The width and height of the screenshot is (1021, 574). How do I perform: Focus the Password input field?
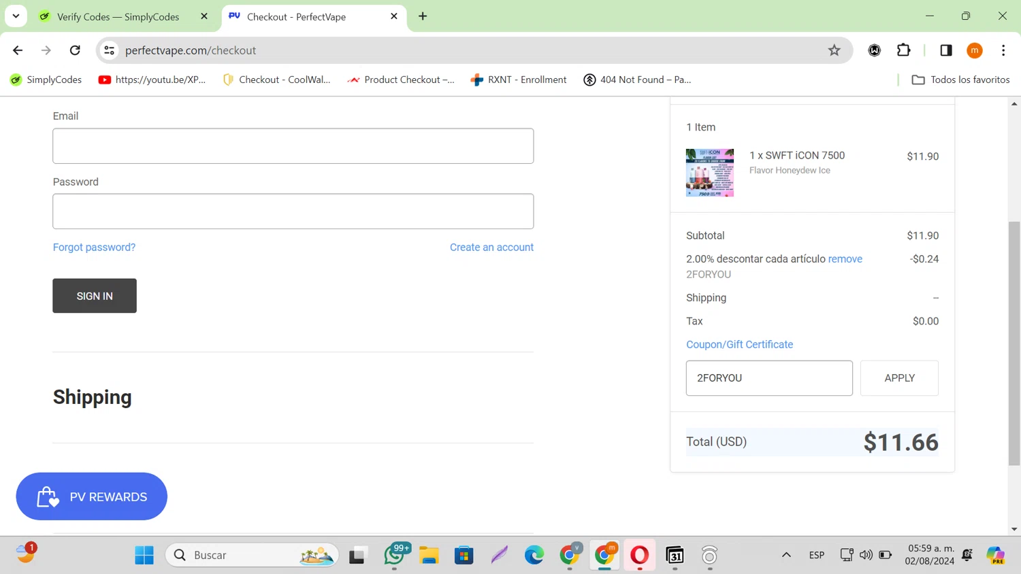(x=293, y=212)
